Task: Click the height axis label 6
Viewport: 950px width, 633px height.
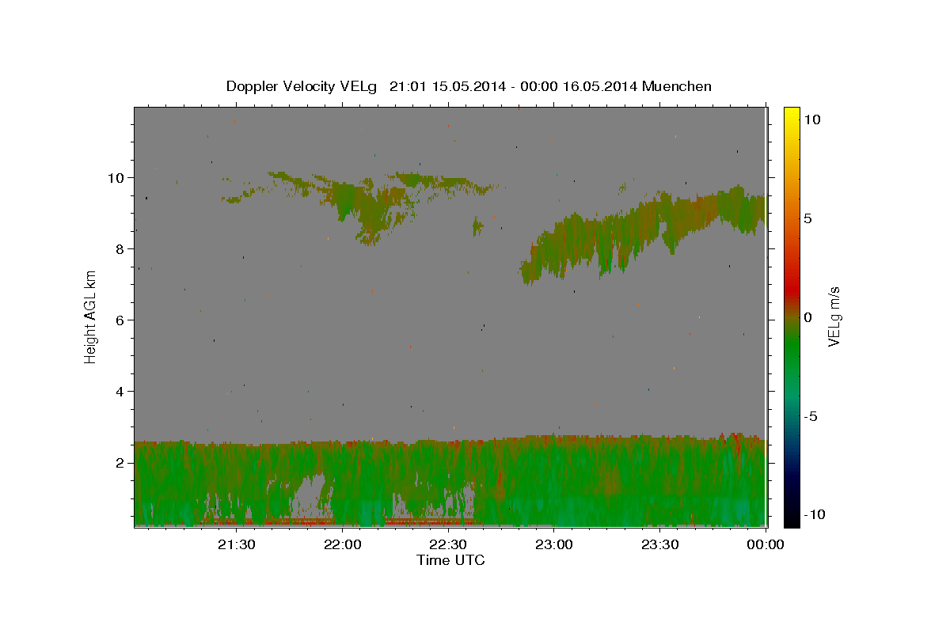Action: pos(119,320)
